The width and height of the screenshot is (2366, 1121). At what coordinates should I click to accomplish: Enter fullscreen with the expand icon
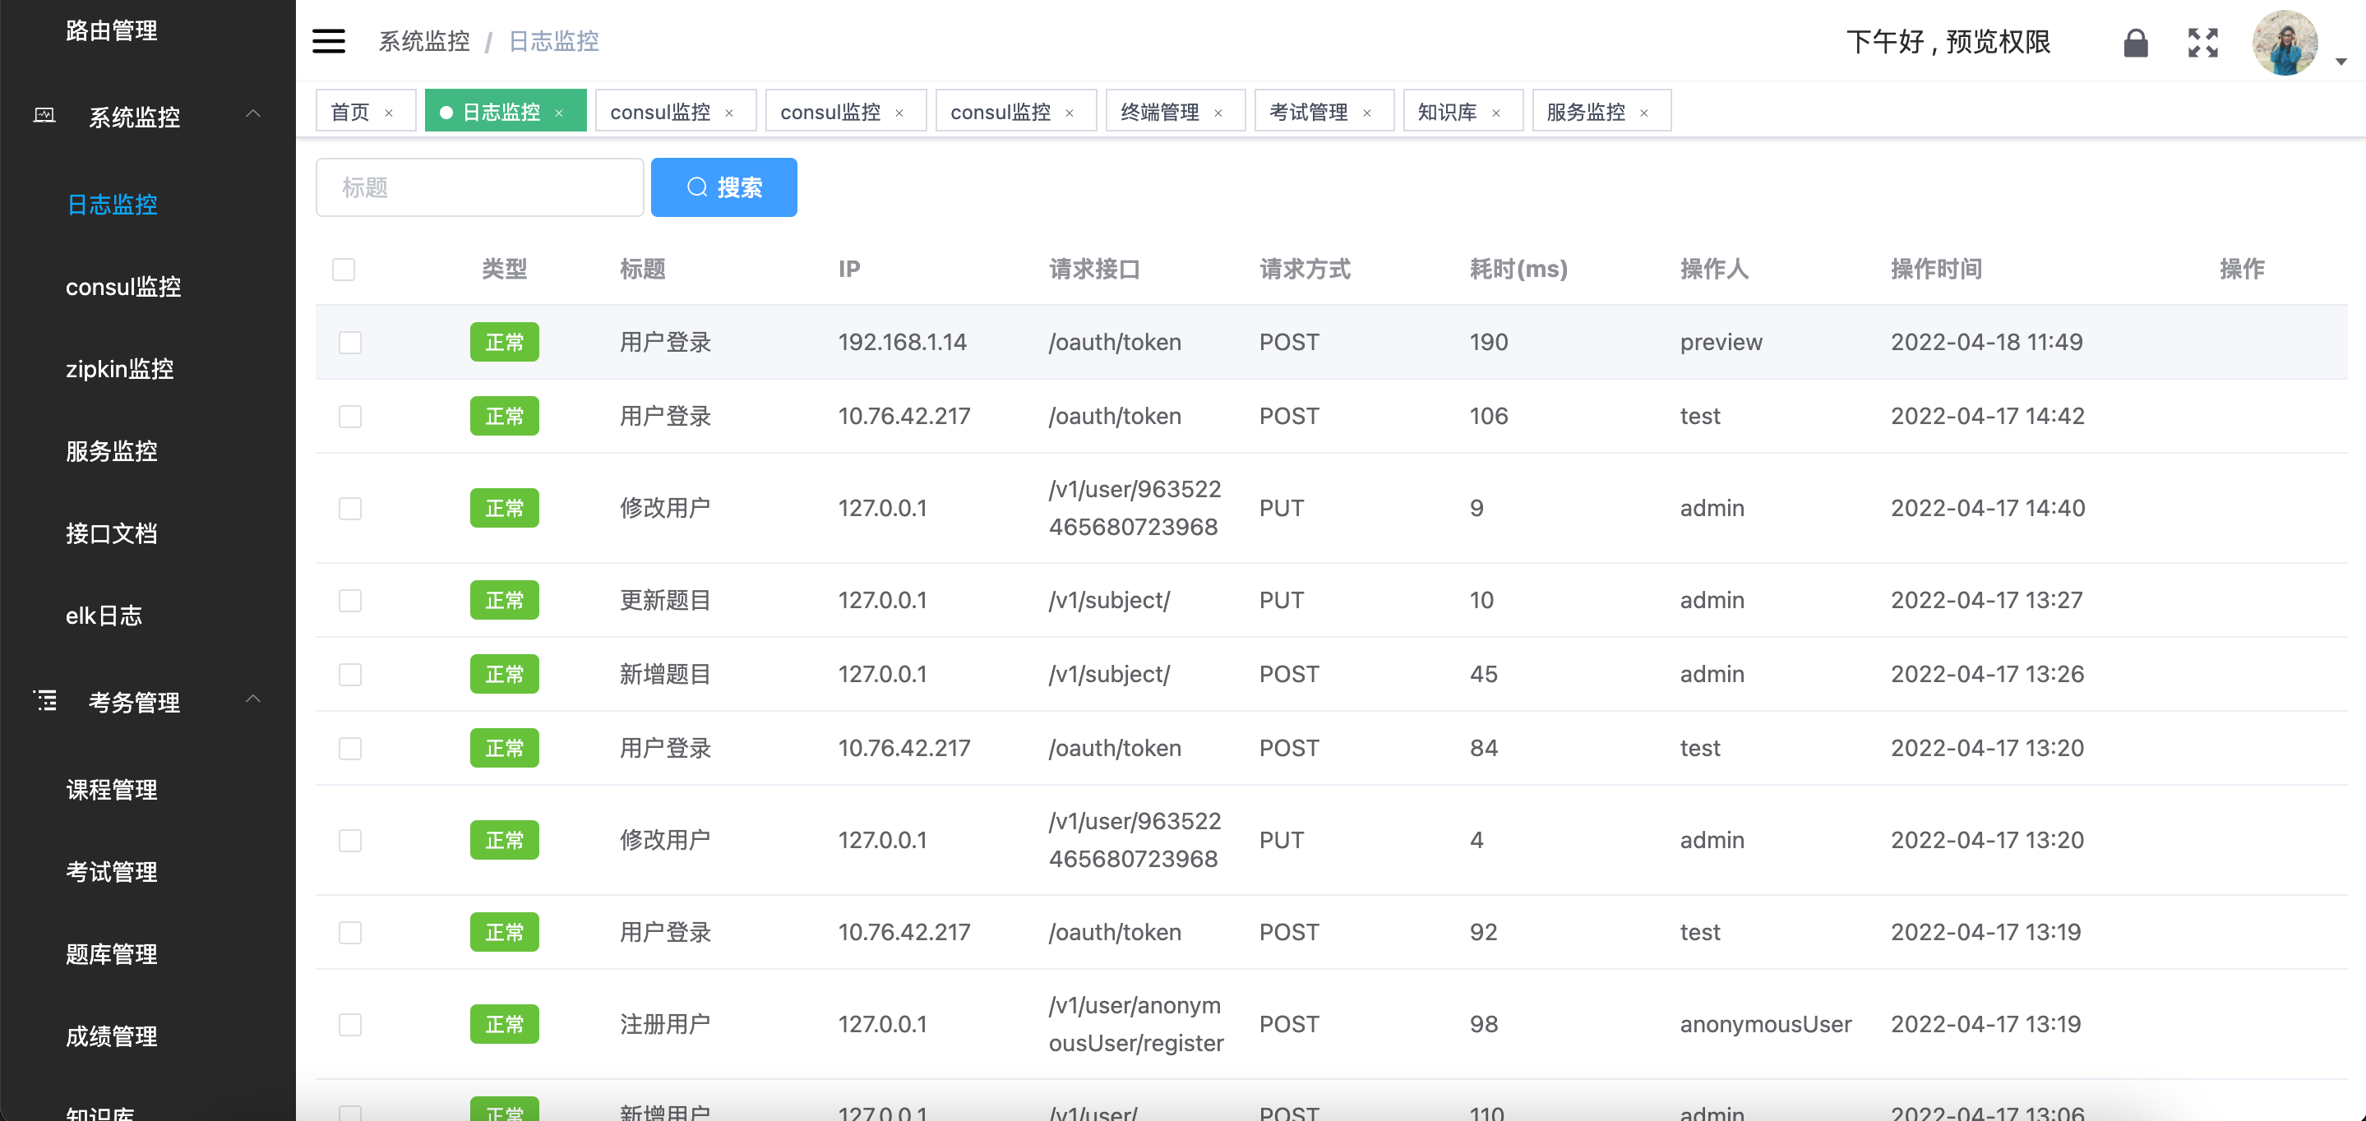(x=2202, y=42)
